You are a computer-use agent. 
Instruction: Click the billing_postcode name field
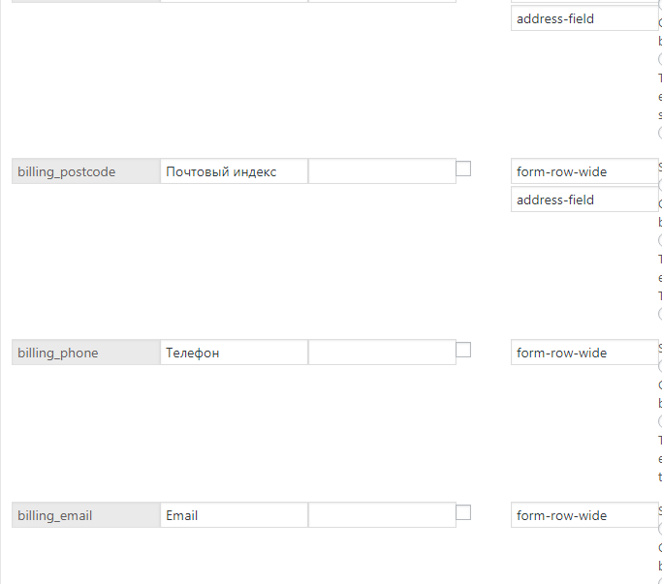pyautogui.click(x=86, y=171)
